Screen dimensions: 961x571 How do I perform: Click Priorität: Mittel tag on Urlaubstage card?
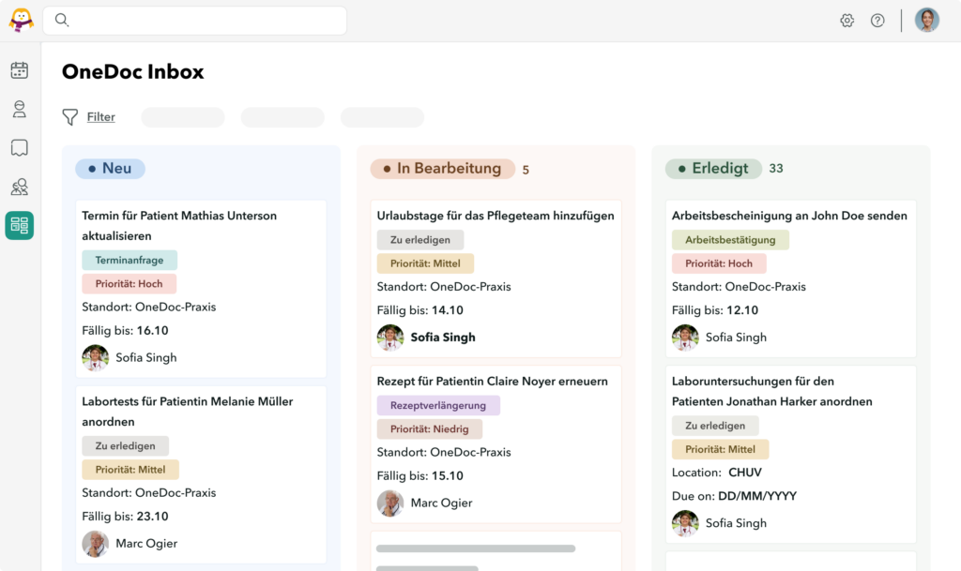[425, 263]
